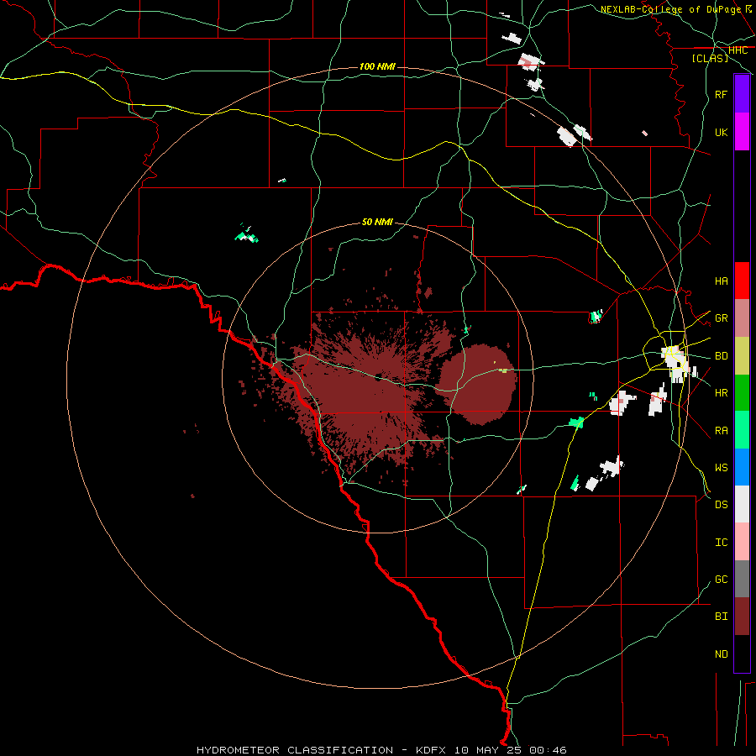Click the HHC product label

point(738,50)
